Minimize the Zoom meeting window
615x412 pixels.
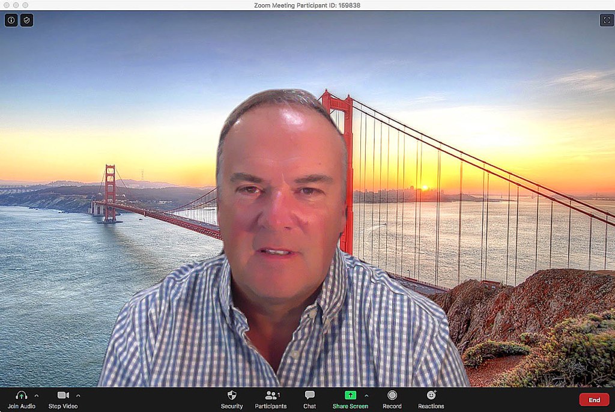16,5
